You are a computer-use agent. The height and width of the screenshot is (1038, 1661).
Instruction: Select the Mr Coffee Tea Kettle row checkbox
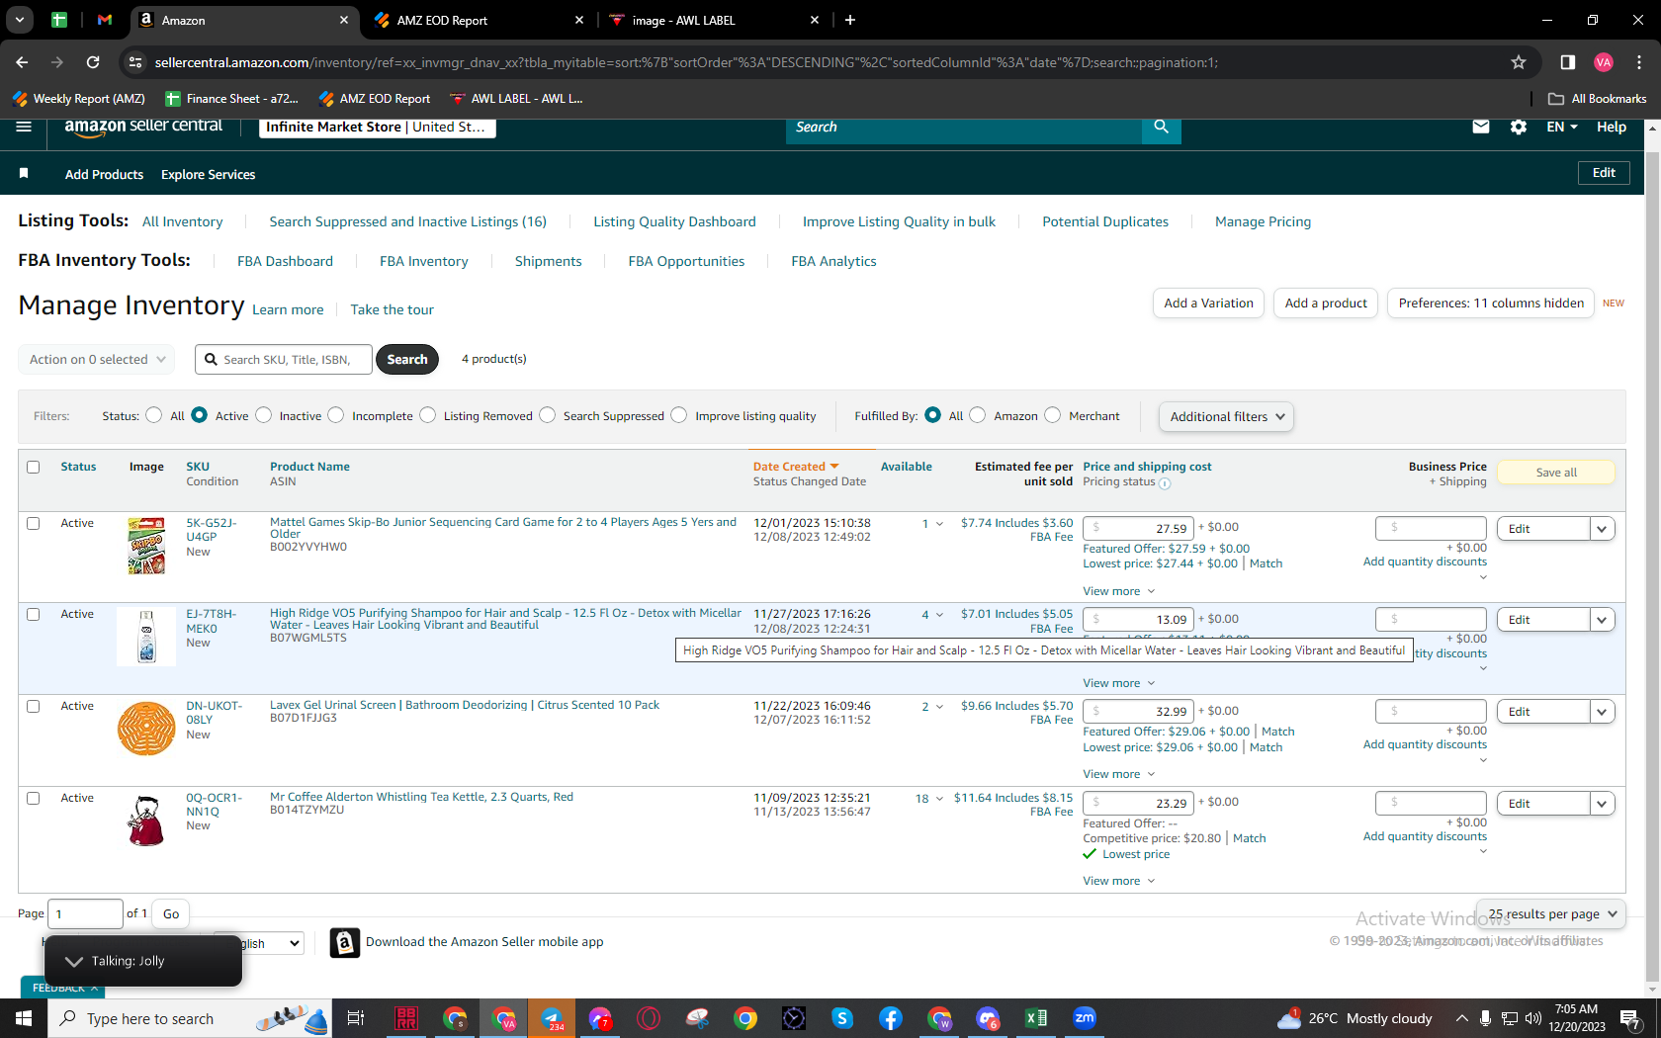(x=34, y=798)
